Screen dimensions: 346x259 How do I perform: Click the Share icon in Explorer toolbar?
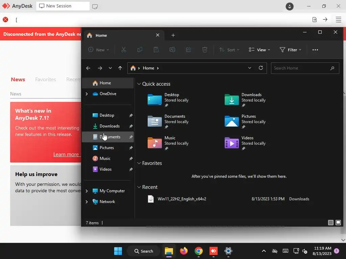tap(189, 50)
